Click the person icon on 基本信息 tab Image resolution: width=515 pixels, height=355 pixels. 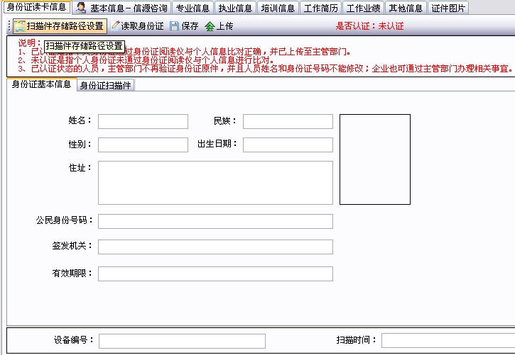[81, 8]
